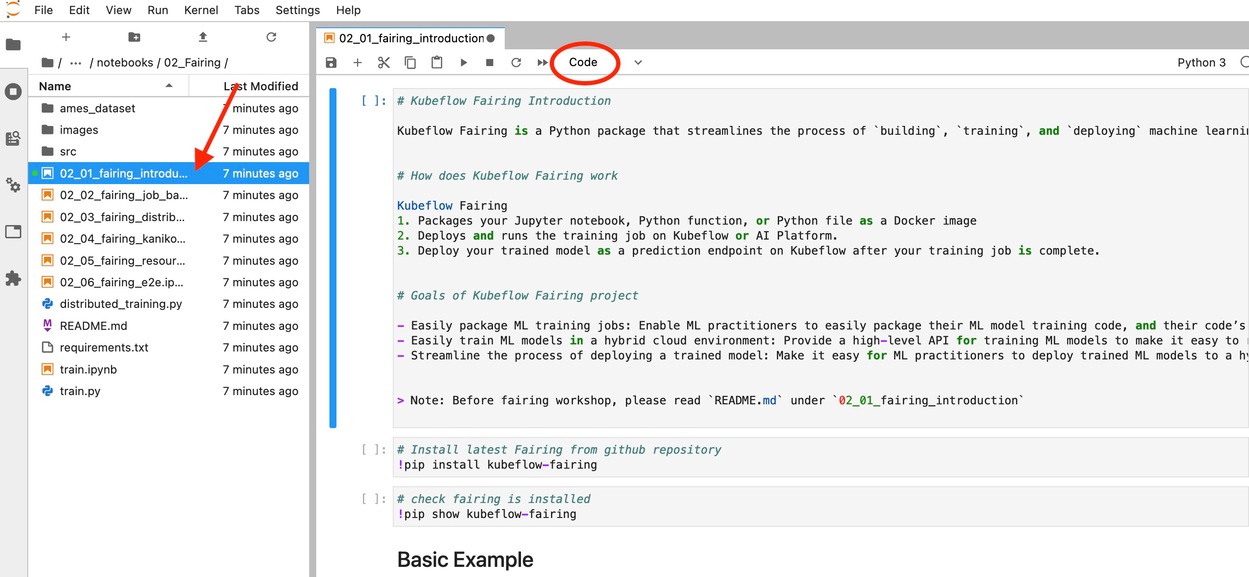This screenshot has height=577, width=1249.
Task: Go to root folder in breadcrumb
Action: coord(48,63)
